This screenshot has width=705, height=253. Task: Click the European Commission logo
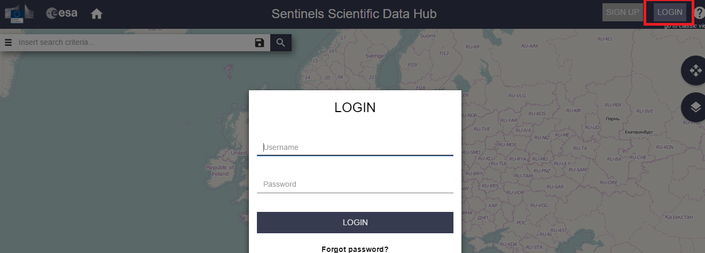point(19,13)
